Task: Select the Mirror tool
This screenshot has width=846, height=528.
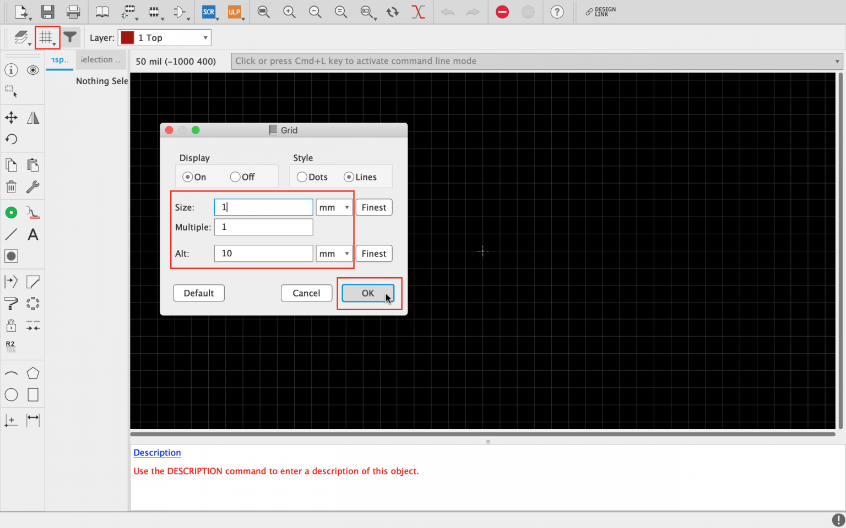Action: [x=32, y=117]
